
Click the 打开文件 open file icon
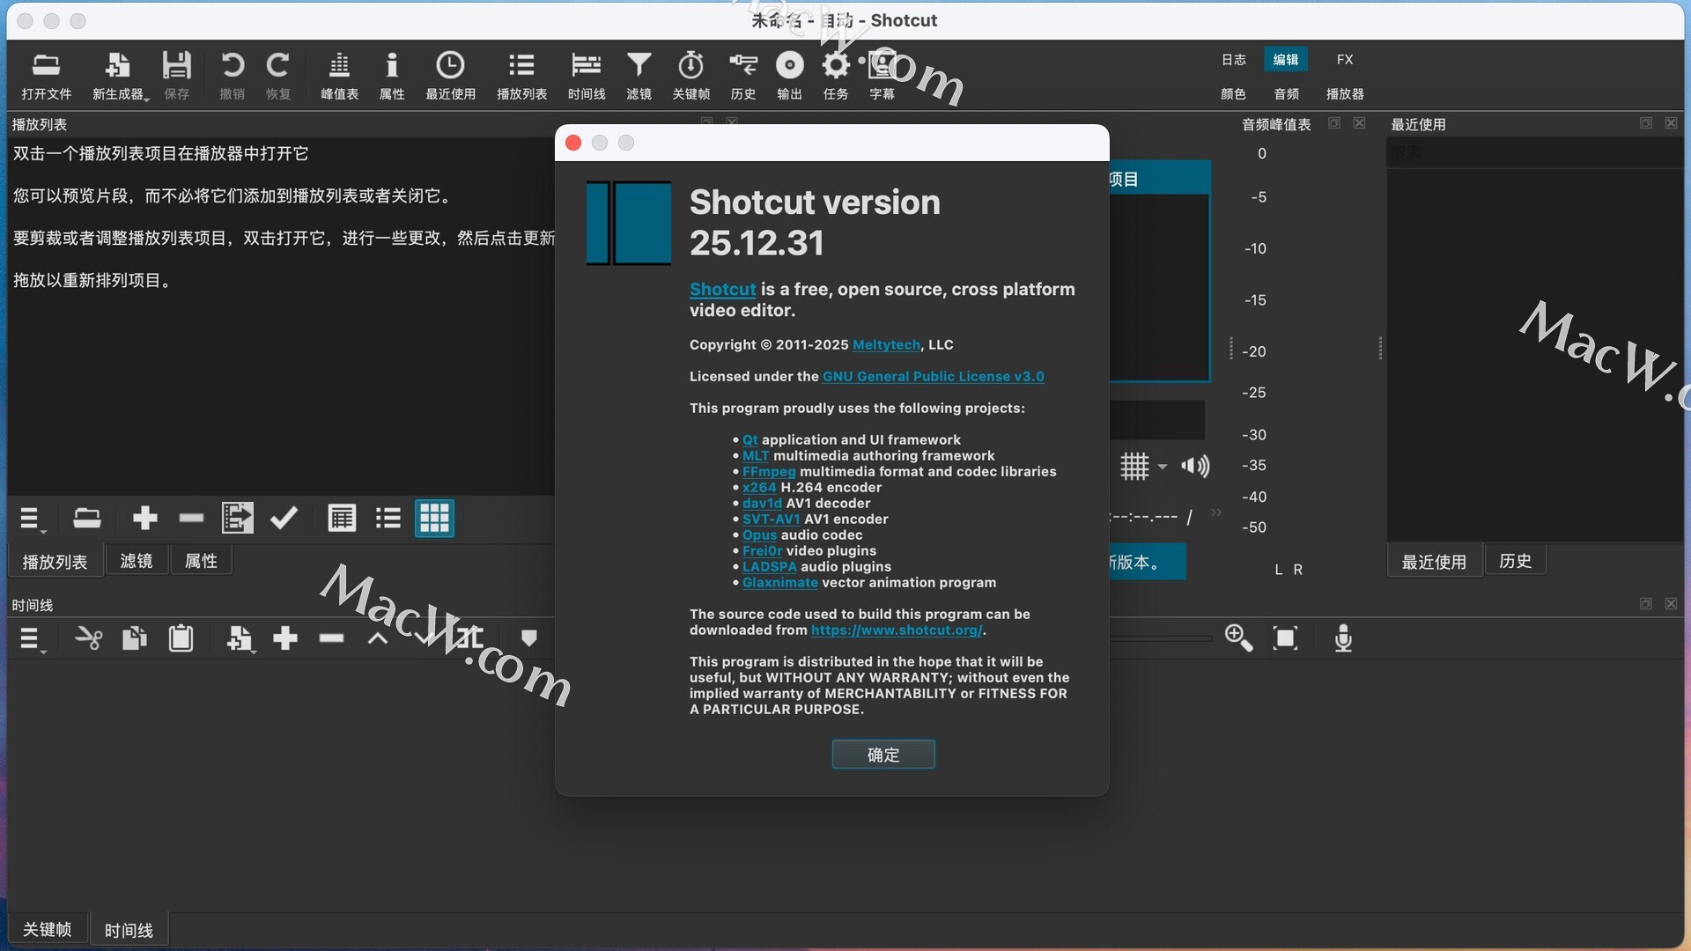click(46, 66)
